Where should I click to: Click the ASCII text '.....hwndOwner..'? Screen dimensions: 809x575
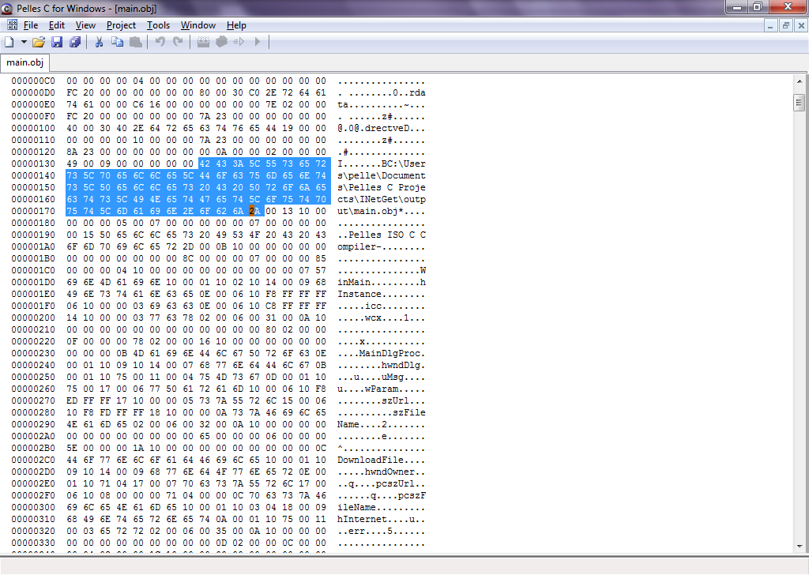(382, 472)
